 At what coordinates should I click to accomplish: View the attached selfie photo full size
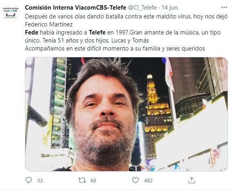[126, 114]
